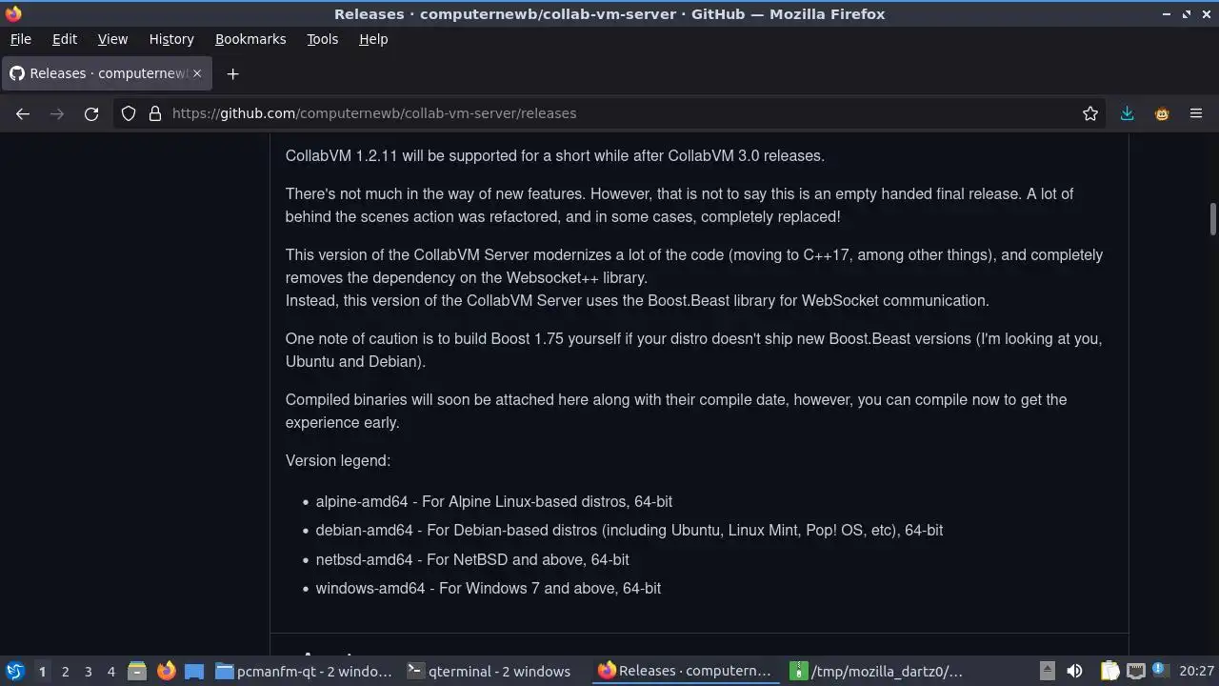The image size is (1219, 686).
Task: Open the volume control tray icon
Action: point(1074,671)
